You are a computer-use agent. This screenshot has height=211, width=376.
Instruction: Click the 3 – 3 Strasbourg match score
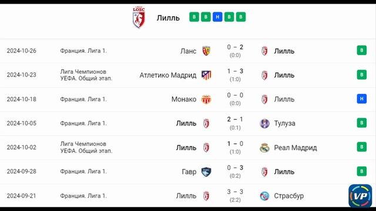(x=235, y=192)
